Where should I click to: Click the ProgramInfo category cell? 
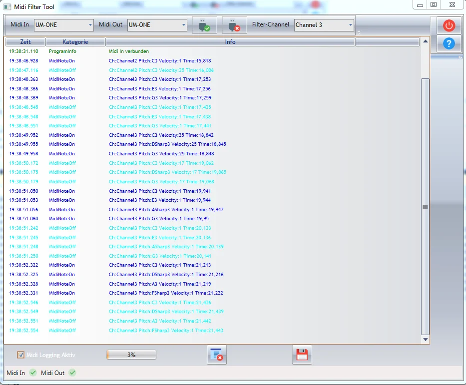tap(62, 51)
